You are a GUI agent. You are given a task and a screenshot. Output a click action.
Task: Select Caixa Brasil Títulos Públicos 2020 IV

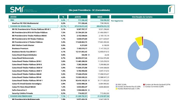(x=27, y=68)
